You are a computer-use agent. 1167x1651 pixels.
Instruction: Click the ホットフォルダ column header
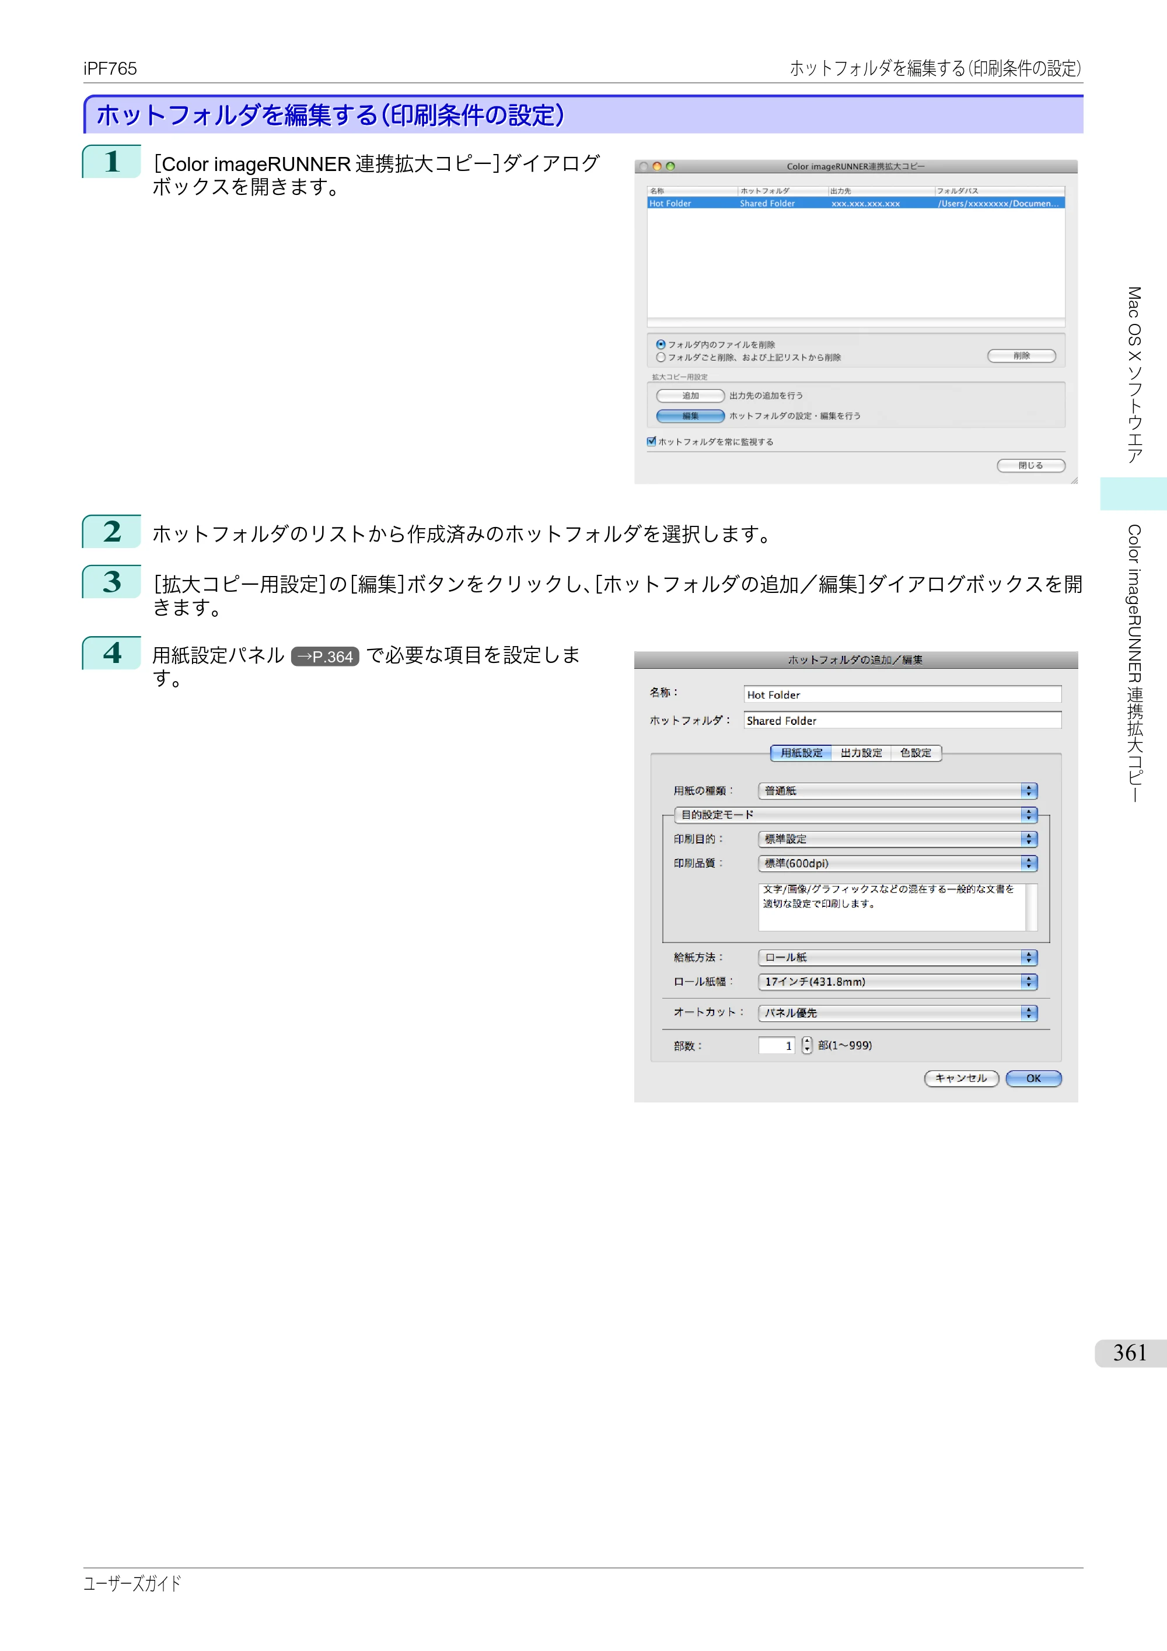click(783, 191)
